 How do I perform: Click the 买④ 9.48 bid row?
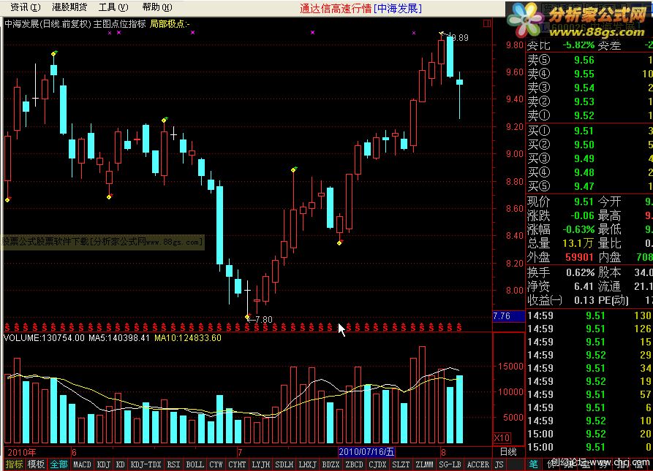[x=589, y=172]
